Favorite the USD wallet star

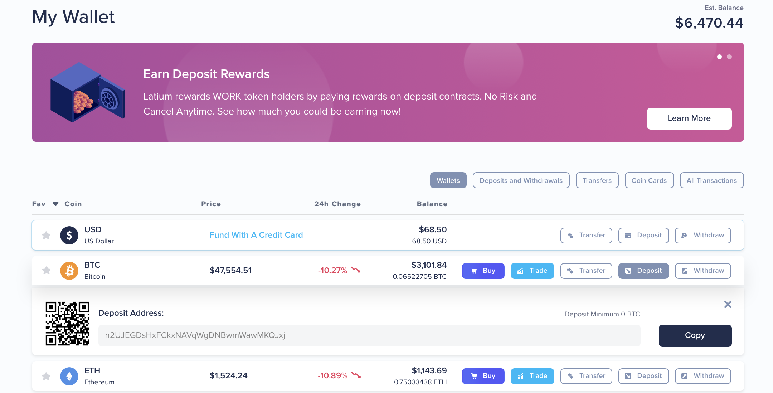click(x=46, y=235)
